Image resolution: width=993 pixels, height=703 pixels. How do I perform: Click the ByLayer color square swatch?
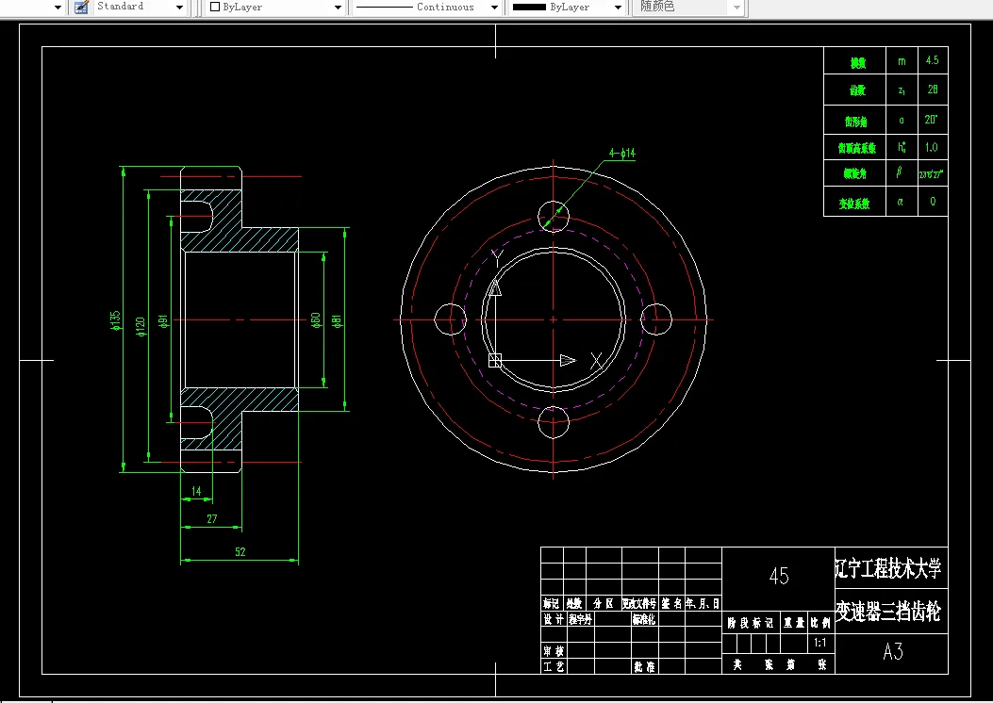tap(215, 7)
